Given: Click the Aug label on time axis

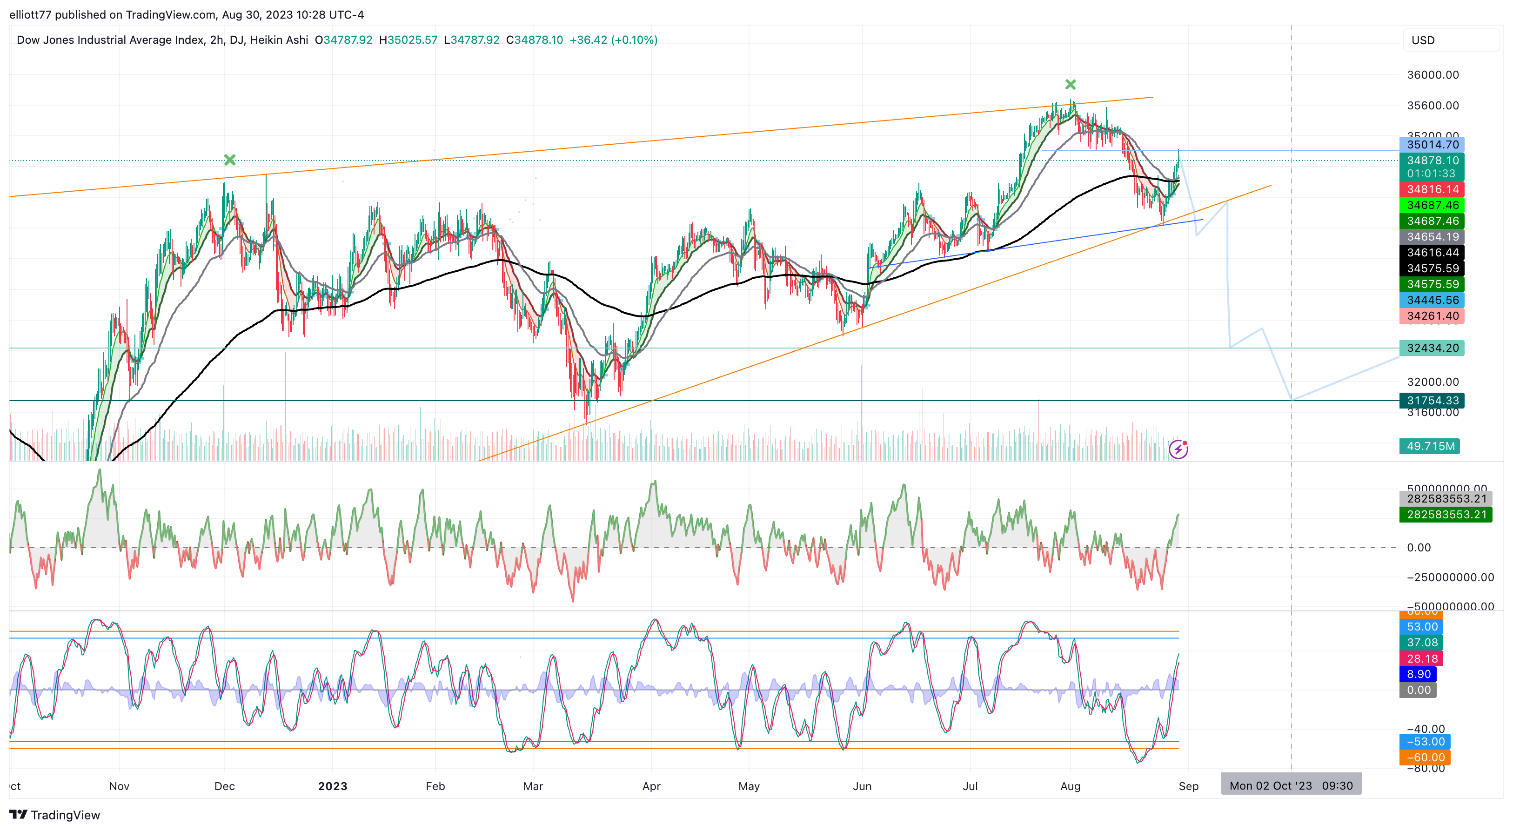Looking at the screenshot, I should pyautogui.click(x=1070, y=786).
